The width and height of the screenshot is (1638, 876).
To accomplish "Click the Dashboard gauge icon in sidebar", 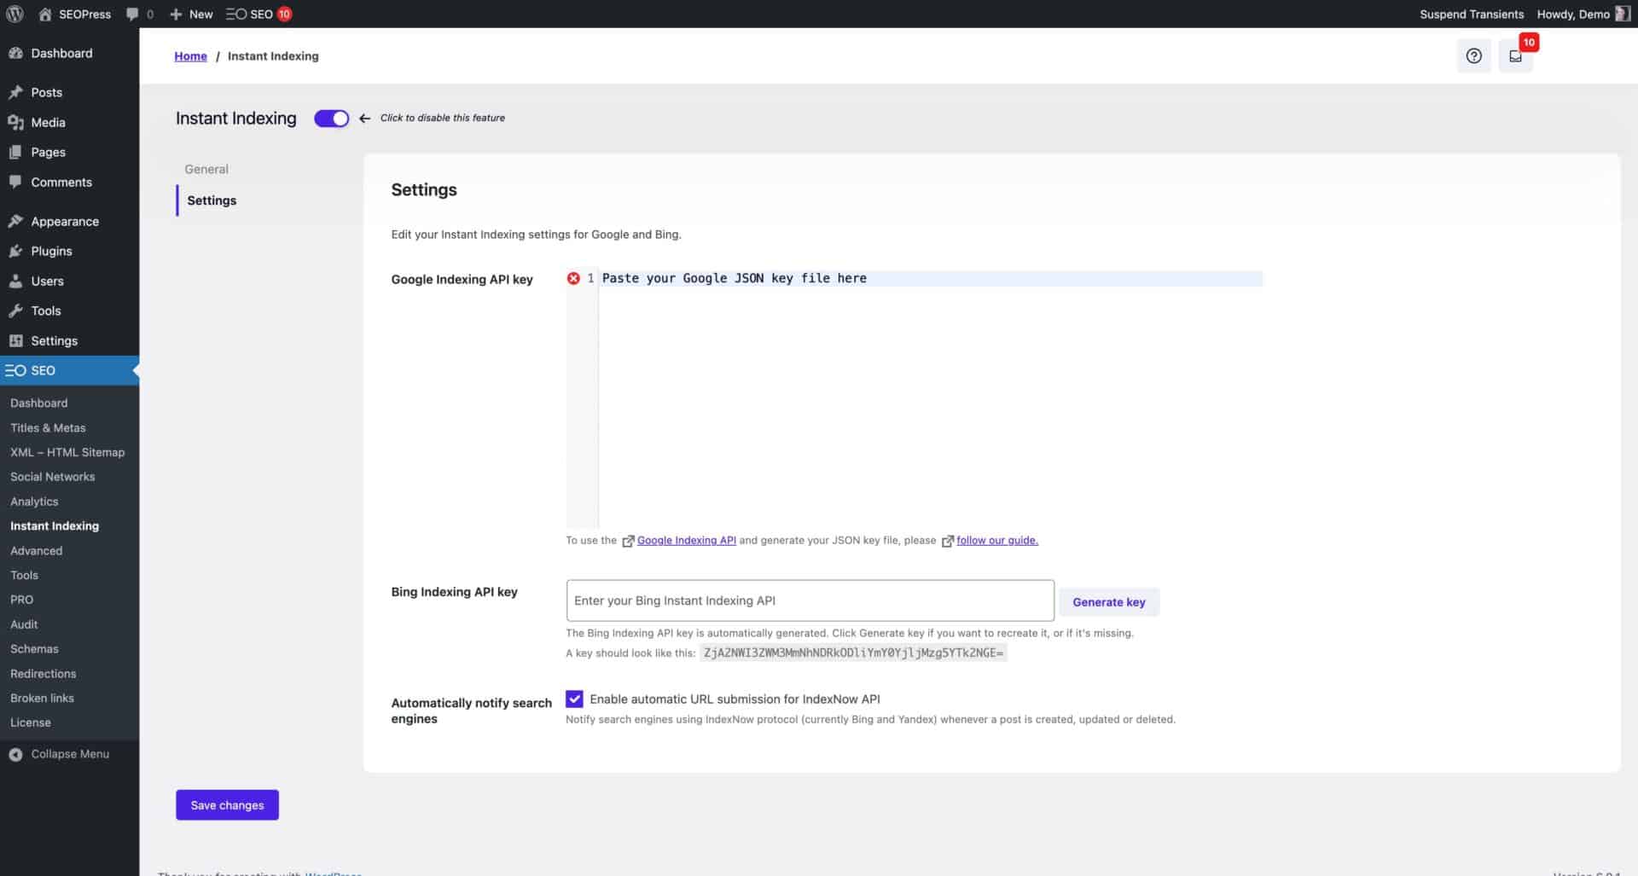I will (x=15, y=53).
